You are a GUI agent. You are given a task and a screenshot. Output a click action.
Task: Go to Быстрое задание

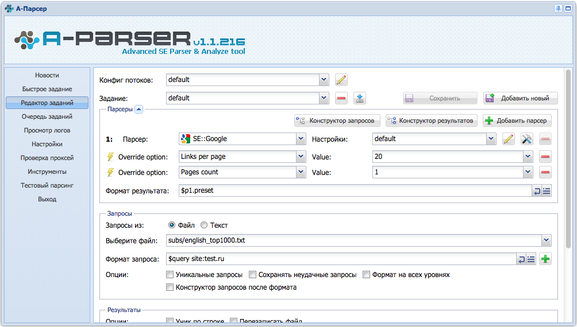(x=47, y=89)
